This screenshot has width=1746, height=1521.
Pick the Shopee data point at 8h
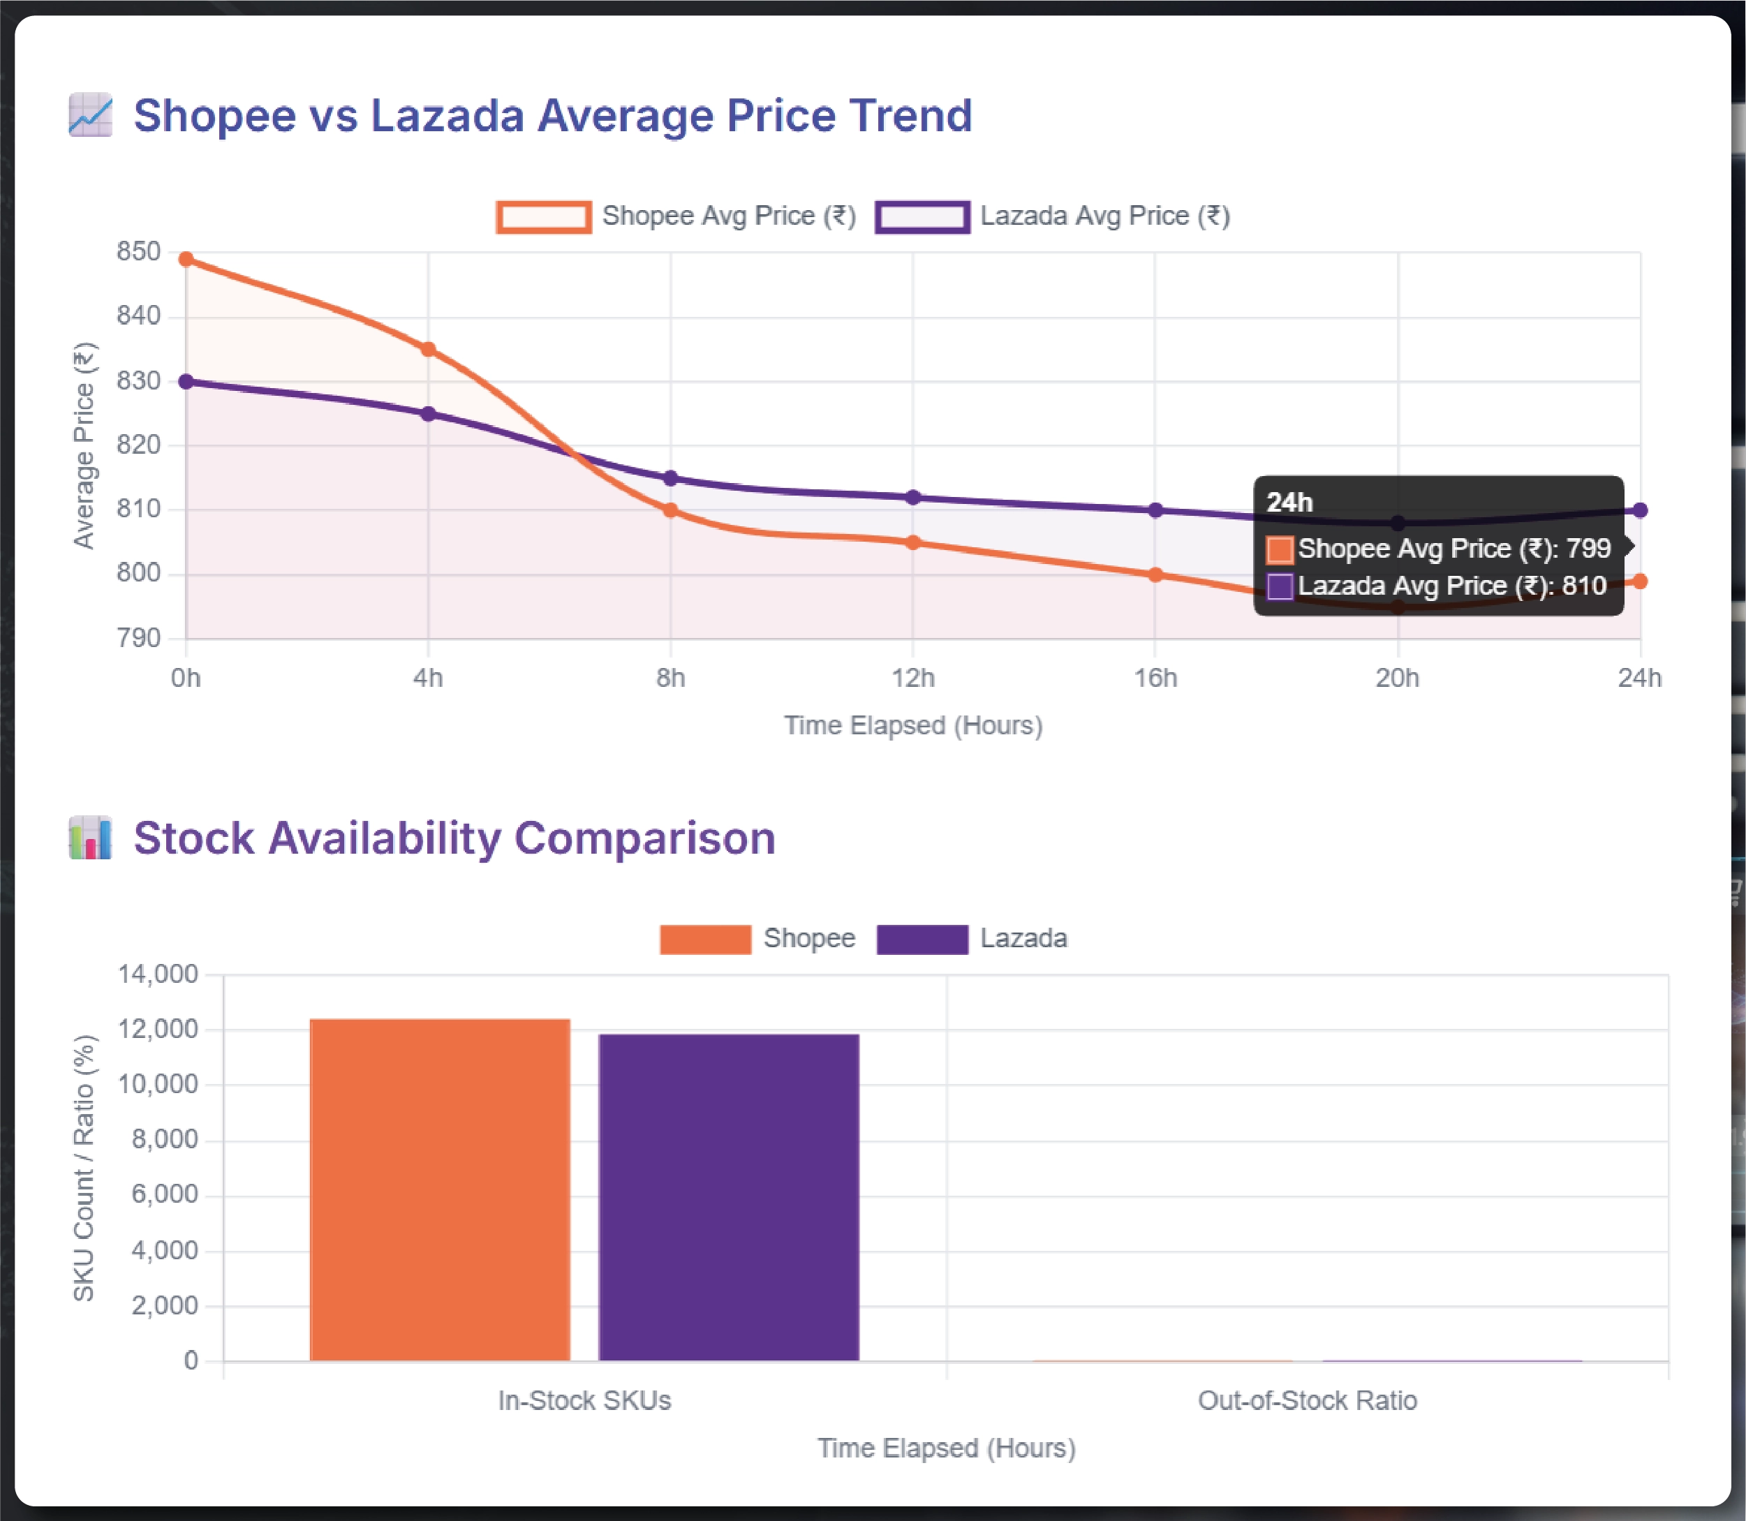coord(671,510)
